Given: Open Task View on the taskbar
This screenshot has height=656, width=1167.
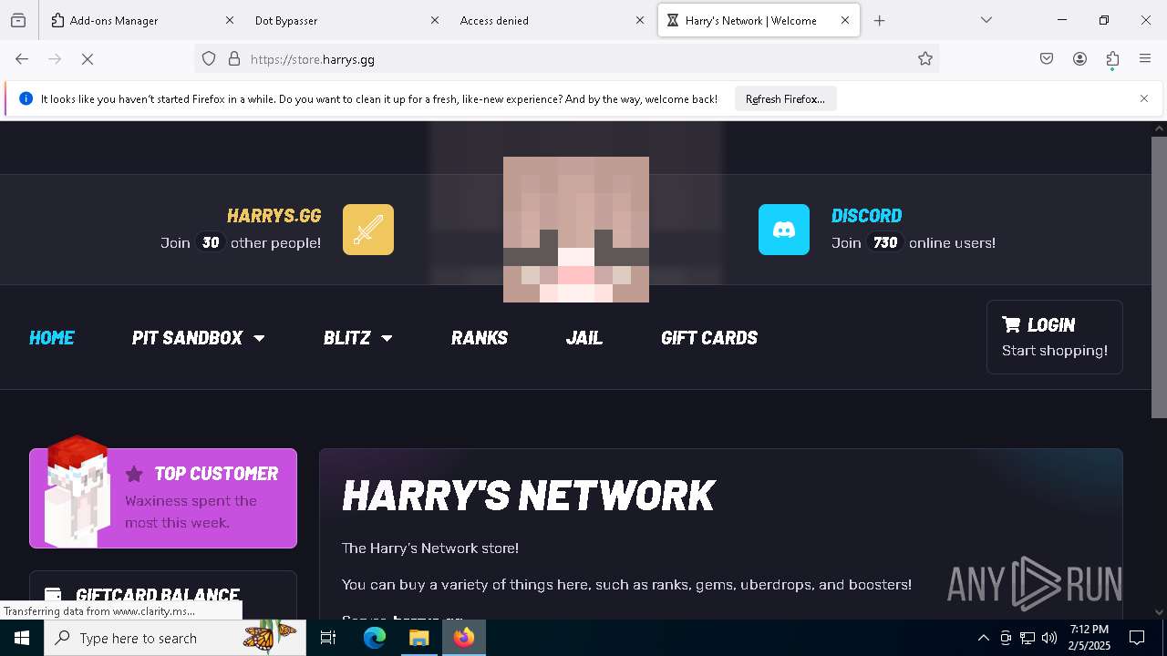Looking at the screenshot, I should 328,638.
